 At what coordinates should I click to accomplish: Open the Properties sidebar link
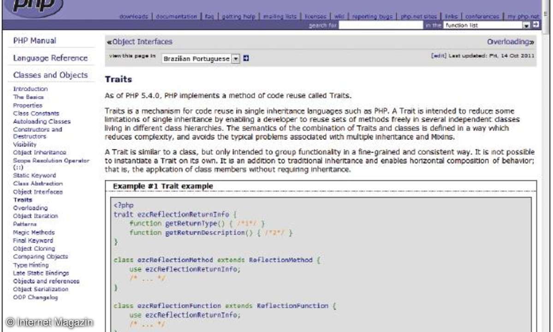pos(28,106)
